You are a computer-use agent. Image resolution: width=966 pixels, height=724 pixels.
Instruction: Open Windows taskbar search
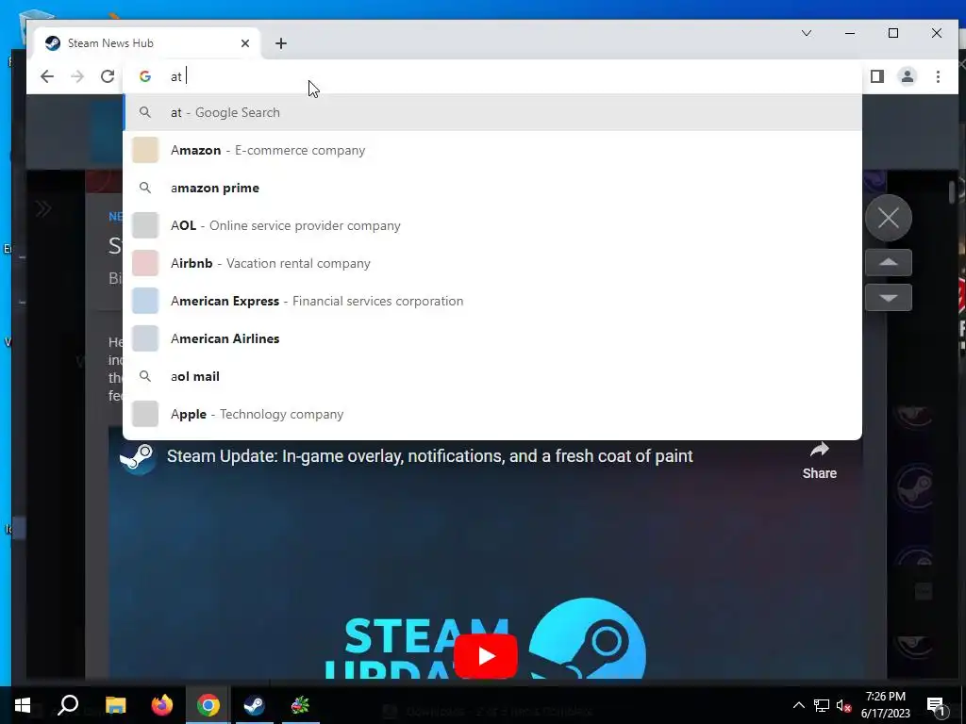(x=68, y=705)
